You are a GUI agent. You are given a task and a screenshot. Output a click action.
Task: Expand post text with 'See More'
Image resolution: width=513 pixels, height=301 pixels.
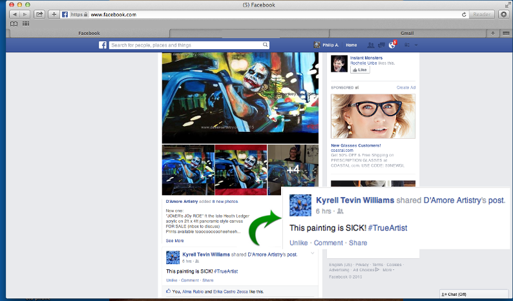coord(174,240)
